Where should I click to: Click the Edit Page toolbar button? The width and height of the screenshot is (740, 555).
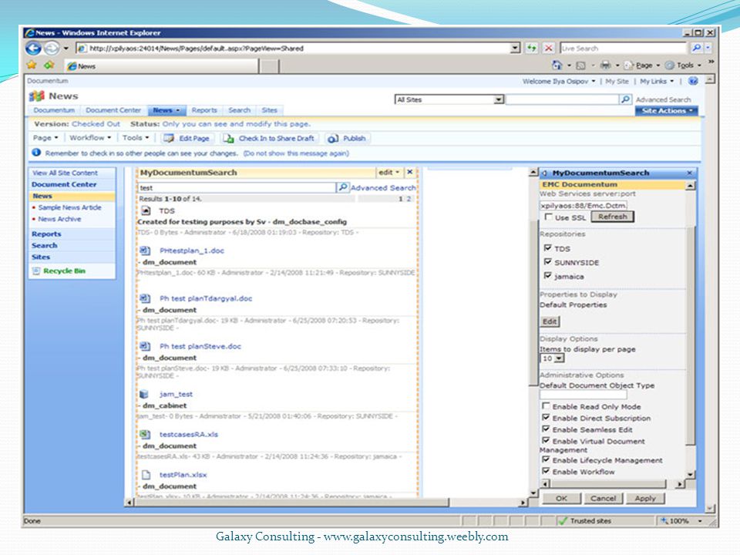187,138
